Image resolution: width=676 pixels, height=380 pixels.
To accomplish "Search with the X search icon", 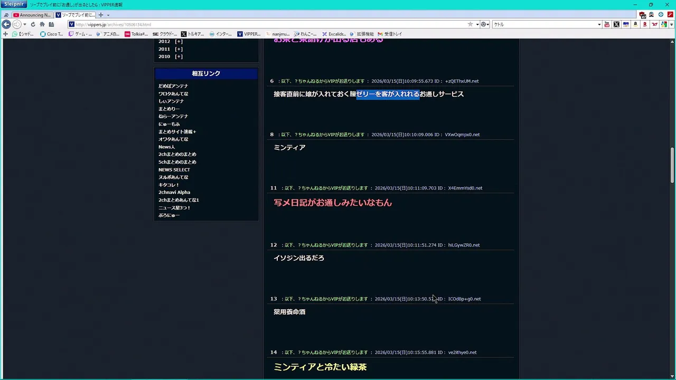I will click(x=616, y=24).
